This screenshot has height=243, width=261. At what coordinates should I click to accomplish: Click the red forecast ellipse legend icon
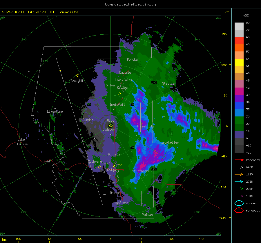(239, 210)
